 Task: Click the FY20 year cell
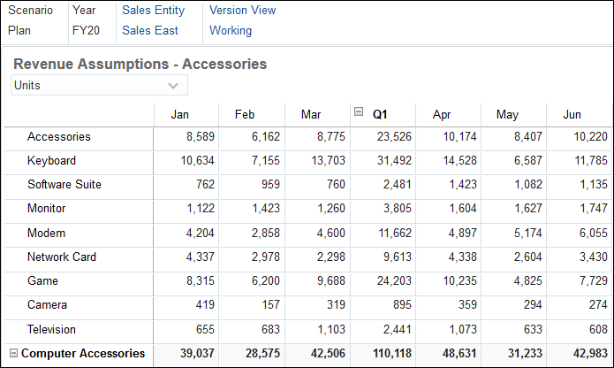click(86, 30)
